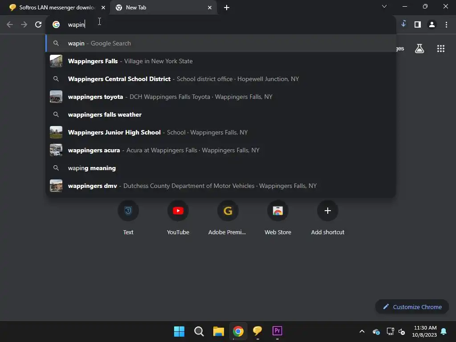This screenshot has width=456, height=342.
Task: Open the Adobe Premi... shortcut
Action: click(228, 218)
